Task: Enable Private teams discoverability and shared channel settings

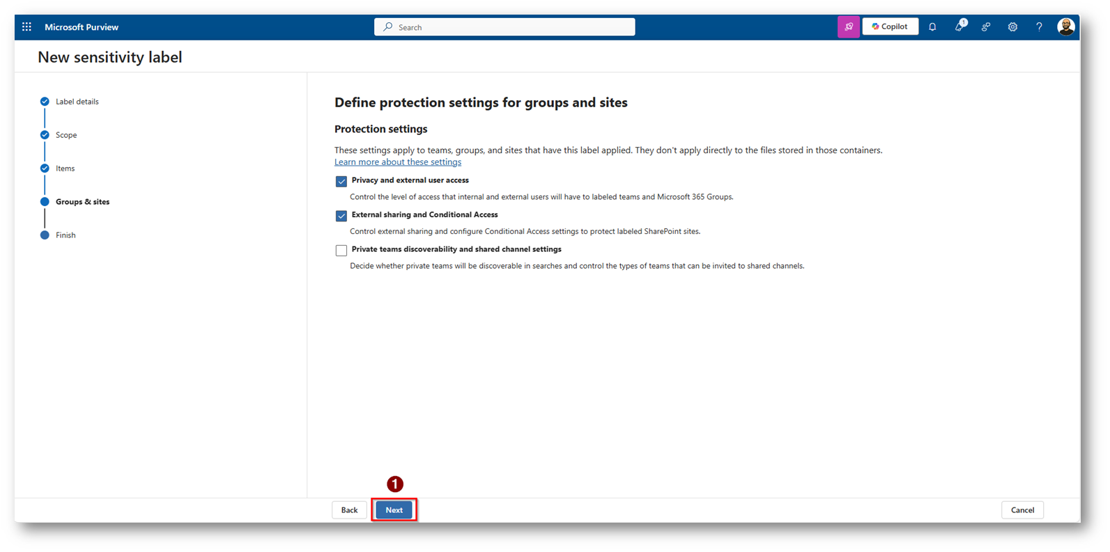Action: point(341,250)
